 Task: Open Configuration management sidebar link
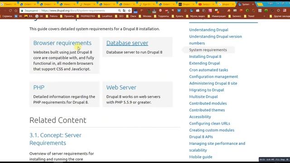click(x=213, y=77)
